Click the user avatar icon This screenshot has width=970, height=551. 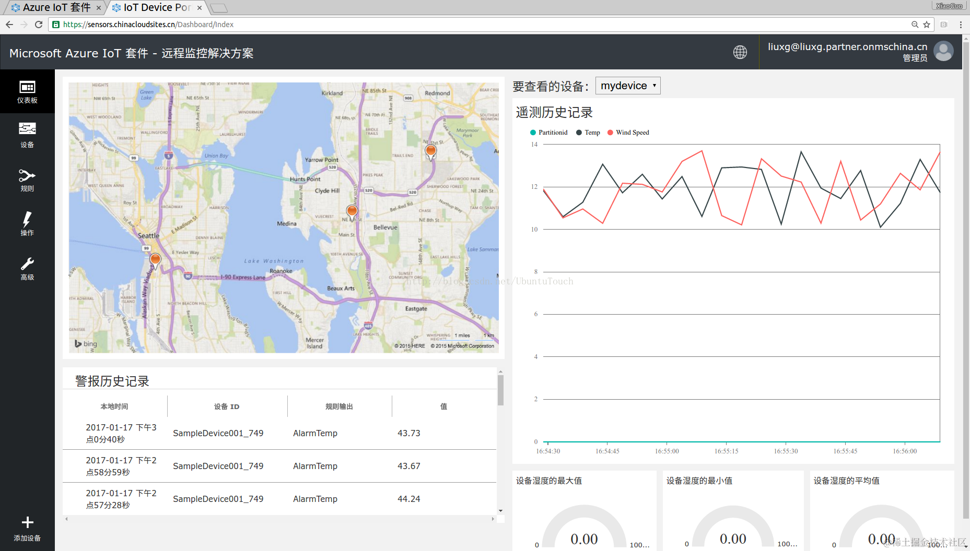(x=943, y=51)
